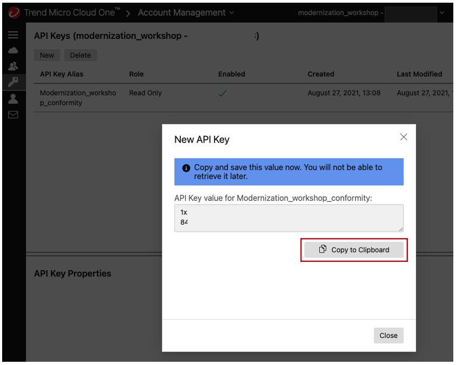The width and height of the screenshot is (456, 365).
Task: Open the user group icon in sidebar
Action: (13, 66)
